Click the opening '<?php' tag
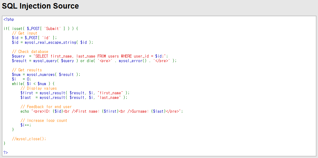 coord(9,20)
